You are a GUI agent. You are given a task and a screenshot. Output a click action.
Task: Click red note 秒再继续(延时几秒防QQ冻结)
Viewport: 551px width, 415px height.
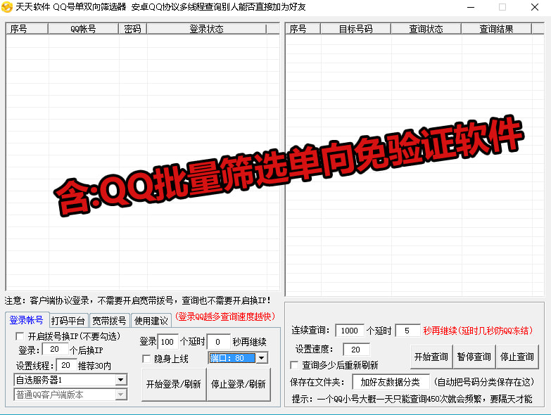tap(478, 331)
